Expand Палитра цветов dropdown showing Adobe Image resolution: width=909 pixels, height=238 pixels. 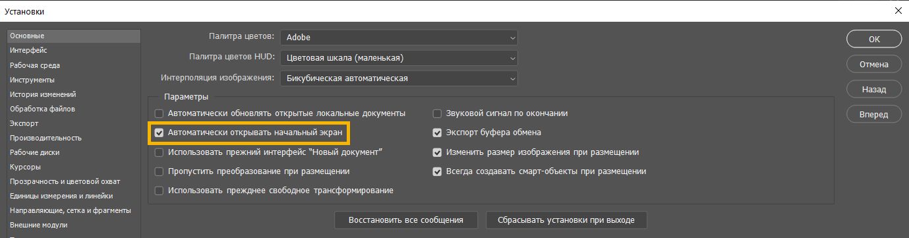(399, 38)
